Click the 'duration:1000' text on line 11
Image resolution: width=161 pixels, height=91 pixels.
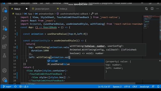(x=40, y=51)
